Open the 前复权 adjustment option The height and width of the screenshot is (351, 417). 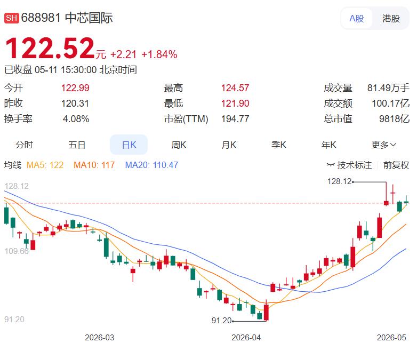[396, 165]
